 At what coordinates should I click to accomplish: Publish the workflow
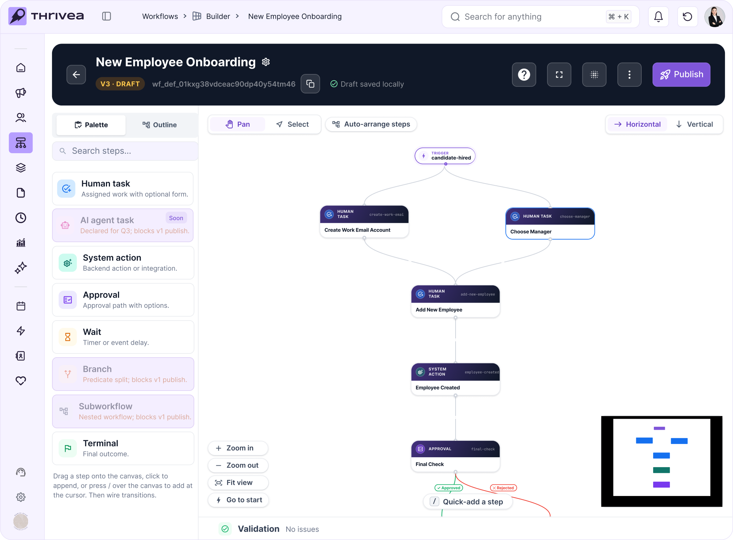(x=681, y=75)
